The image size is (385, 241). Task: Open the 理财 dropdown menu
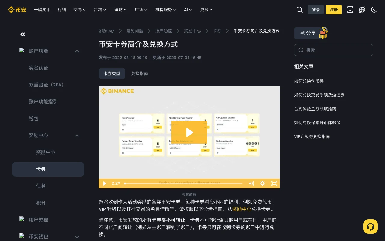click(x=121, y=10)
